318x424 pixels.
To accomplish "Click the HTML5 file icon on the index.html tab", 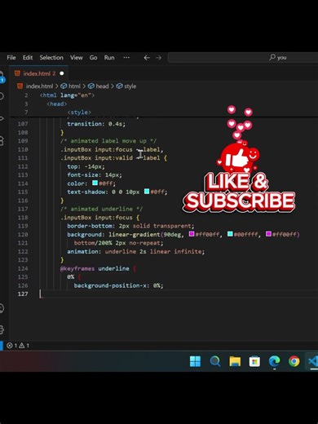I will pos(17,73).
